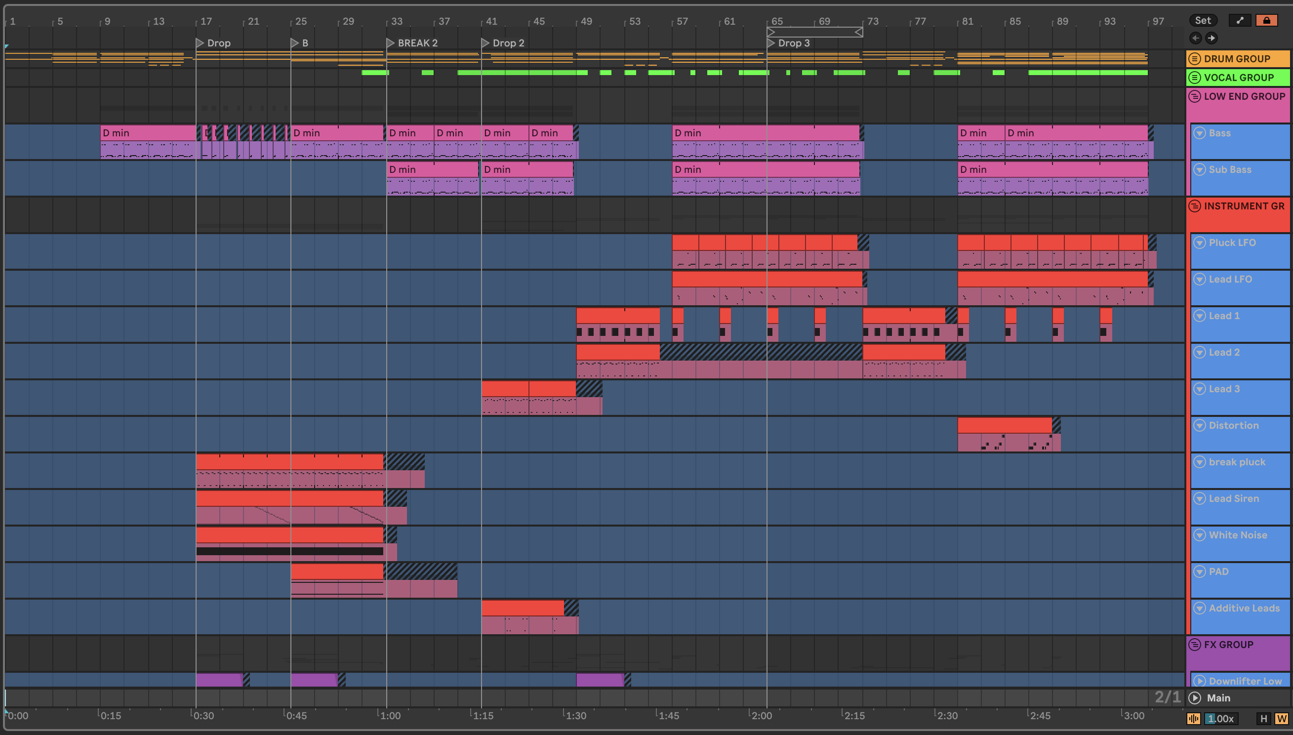
Task: Fold the FX GROUP track
Action: pos(1195,644)
